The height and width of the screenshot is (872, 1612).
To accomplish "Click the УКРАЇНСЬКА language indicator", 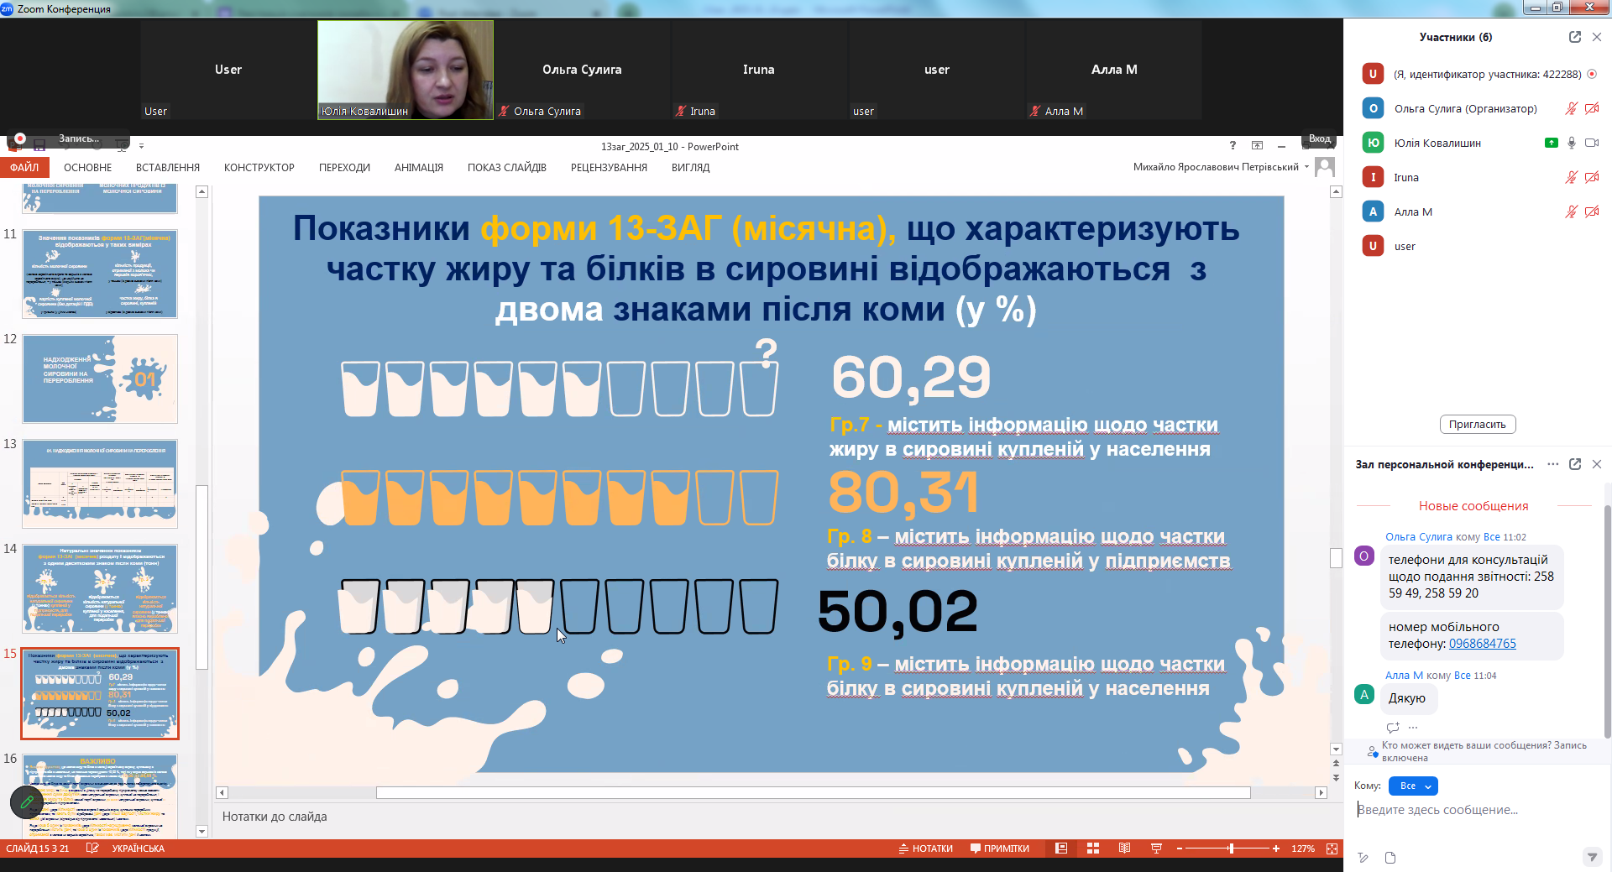I will (x=138, y=849).
